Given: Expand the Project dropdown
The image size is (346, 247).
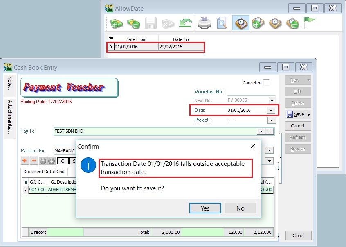Looking at the screenshot, I should tap(271, 120).
